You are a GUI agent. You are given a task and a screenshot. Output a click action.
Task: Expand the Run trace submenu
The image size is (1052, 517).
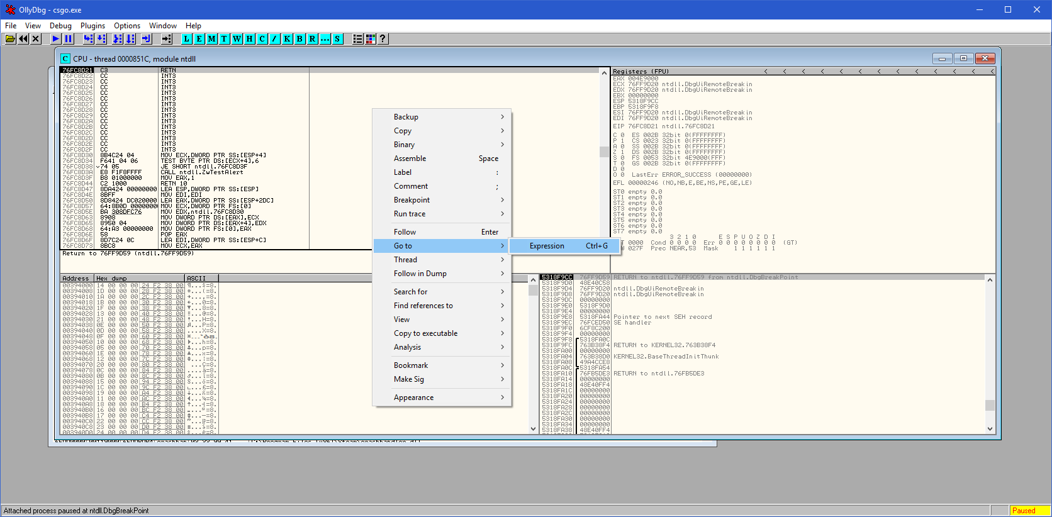point(442,214)
